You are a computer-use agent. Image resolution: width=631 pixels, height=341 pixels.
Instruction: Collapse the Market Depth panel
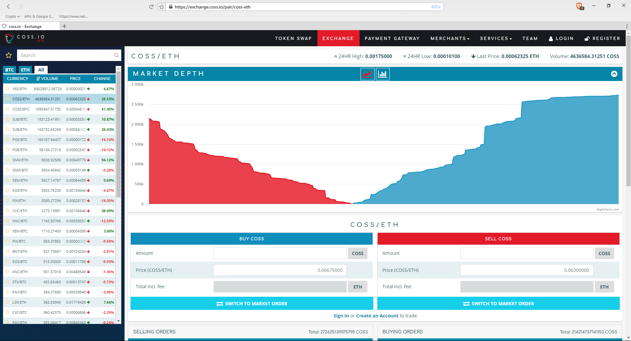614,74
